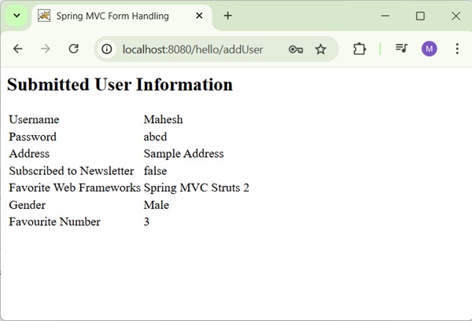Close the Spring MVC Form Handling tab

(200, 16)
